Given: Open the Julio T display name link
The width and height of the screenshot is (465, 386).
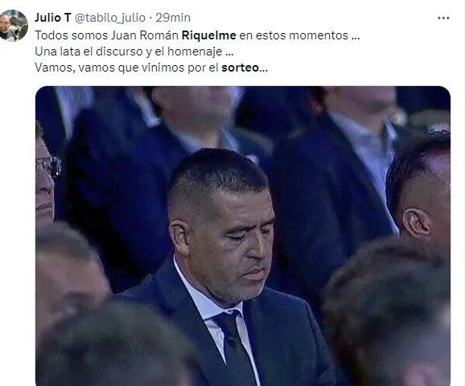Looking at the screenshot, I should 53,18.
